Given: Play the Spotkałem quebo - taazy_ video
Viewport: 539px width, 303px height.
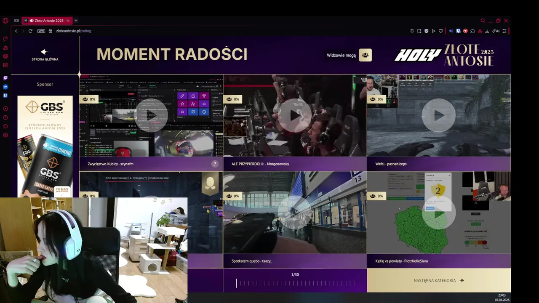Looking at the screenshot, I should 295,213.
